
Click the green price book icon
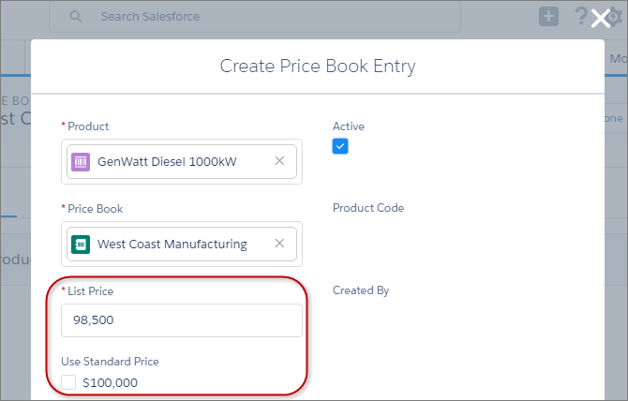pos(81,245)
